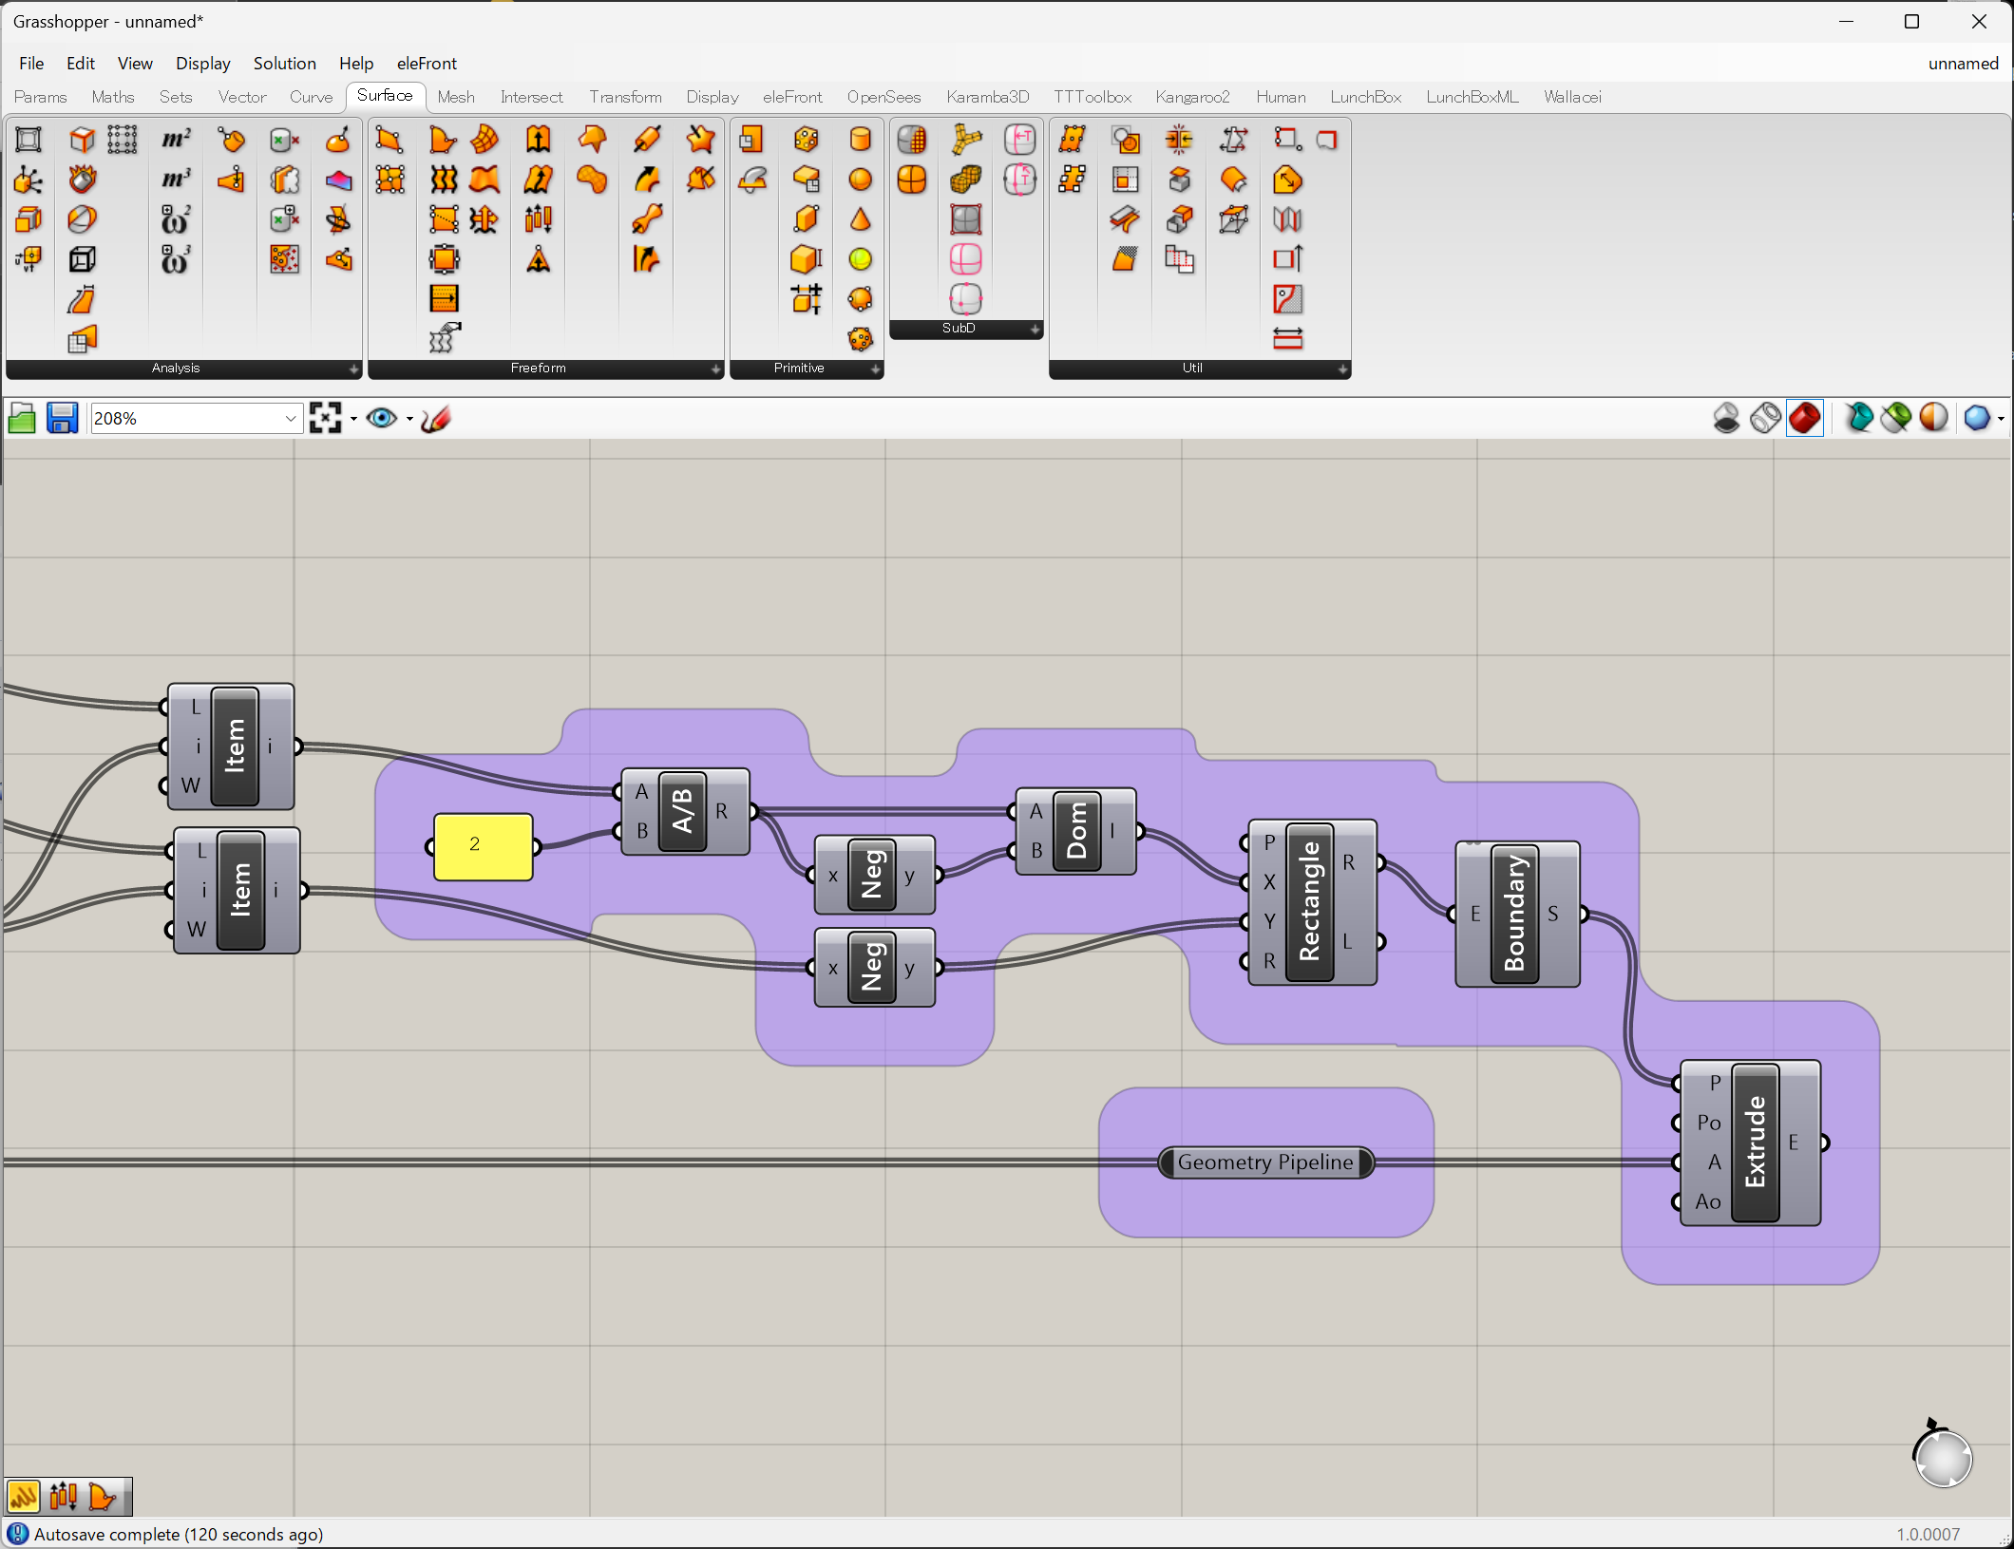Select the Sphere primitive icon
2014x1549 pixels.
pyautogui.click(x=860, y=179)
